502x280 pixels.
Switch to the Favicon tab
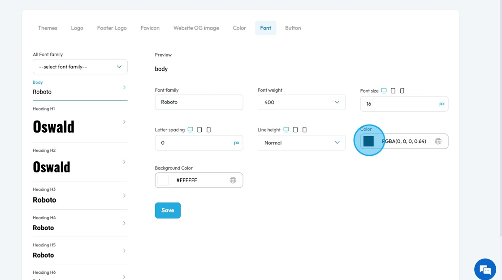click(x=150, y=28)
